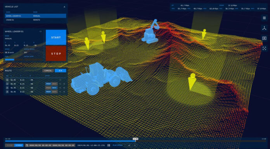Open the panel layout icon in right sidebar
Image resolution: width=270 pixels, height=149 pixels.
pos(264,38)
